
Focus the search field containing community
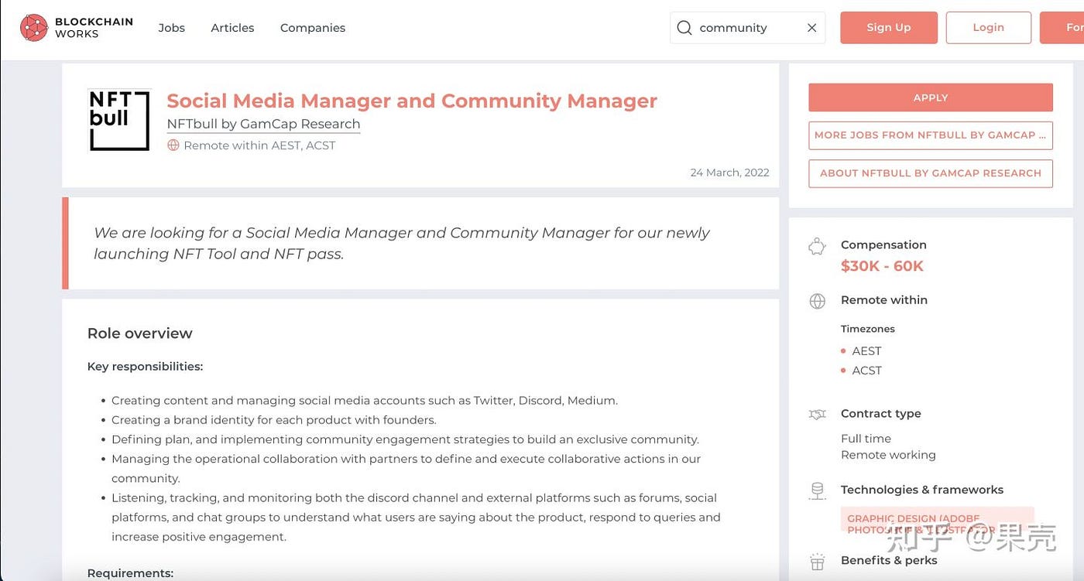(x=747, y=28)
